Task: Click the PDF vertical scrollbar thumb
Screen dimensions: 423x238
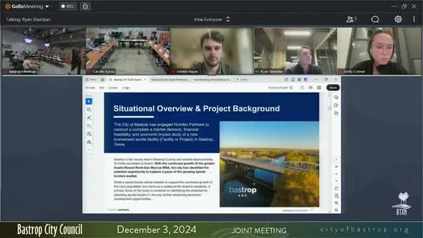Action: (330, 108)
